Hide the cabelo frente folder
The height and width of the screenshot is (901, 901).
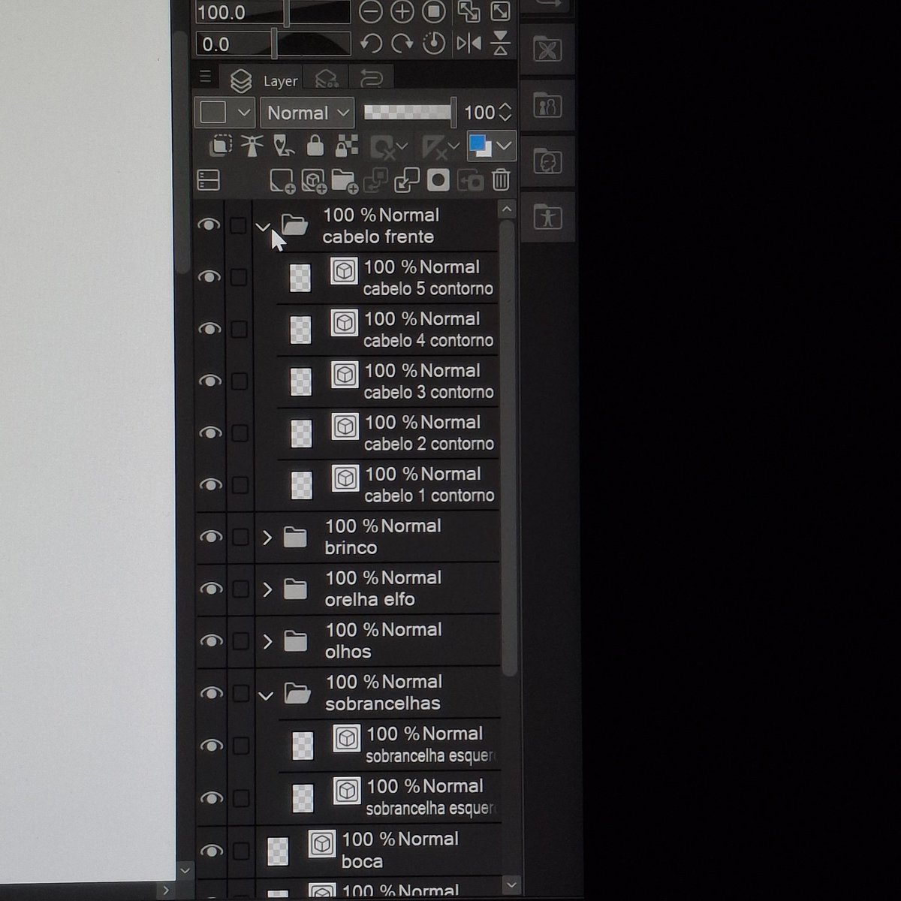(x=209, y=225)
